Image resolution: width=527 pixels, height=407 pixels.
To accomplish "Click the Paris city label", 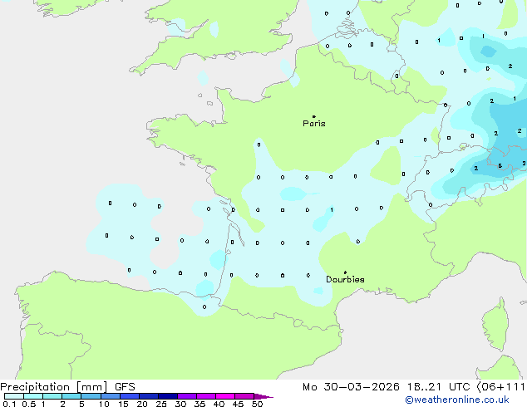I will [314, 124].
